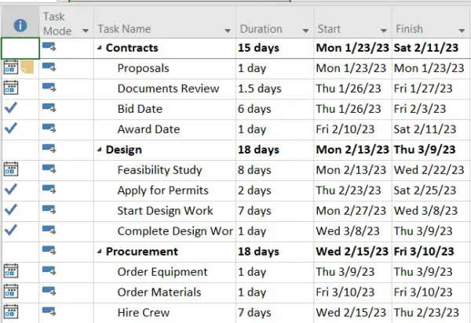This screenshot has height=323, width=471.
Task: Select the 8 days duration cell
Action: pyautogui.click(x=275, y=170)
